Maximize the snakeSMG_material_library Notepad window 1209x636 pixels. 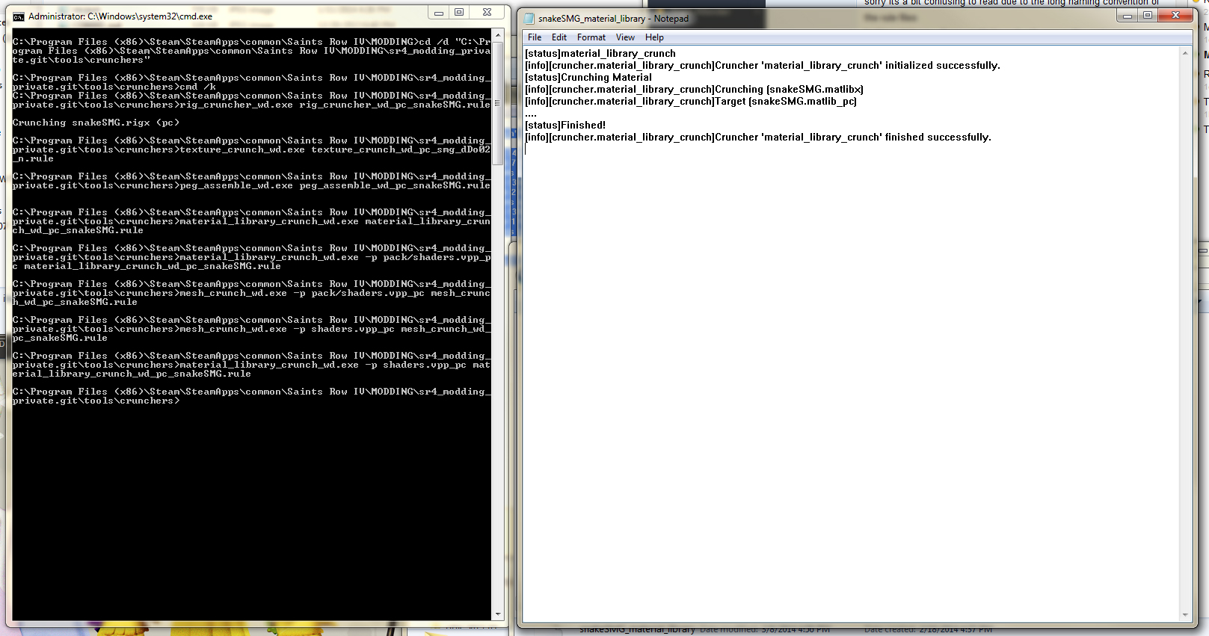(1148, 16)
